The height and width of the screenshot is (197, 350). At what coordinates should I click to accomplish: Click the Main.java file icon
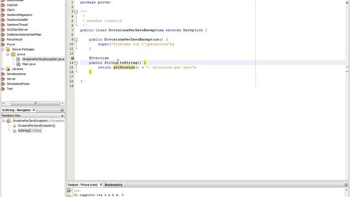18,64
